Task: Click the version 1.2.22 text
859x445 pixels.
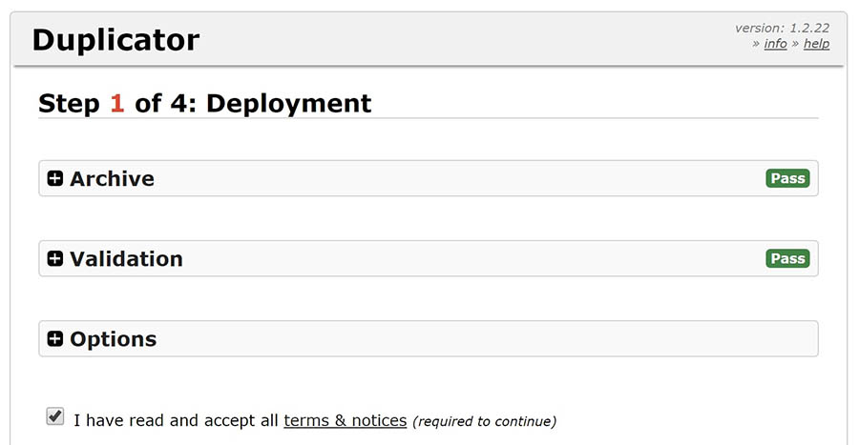Action: pos(782,28)
